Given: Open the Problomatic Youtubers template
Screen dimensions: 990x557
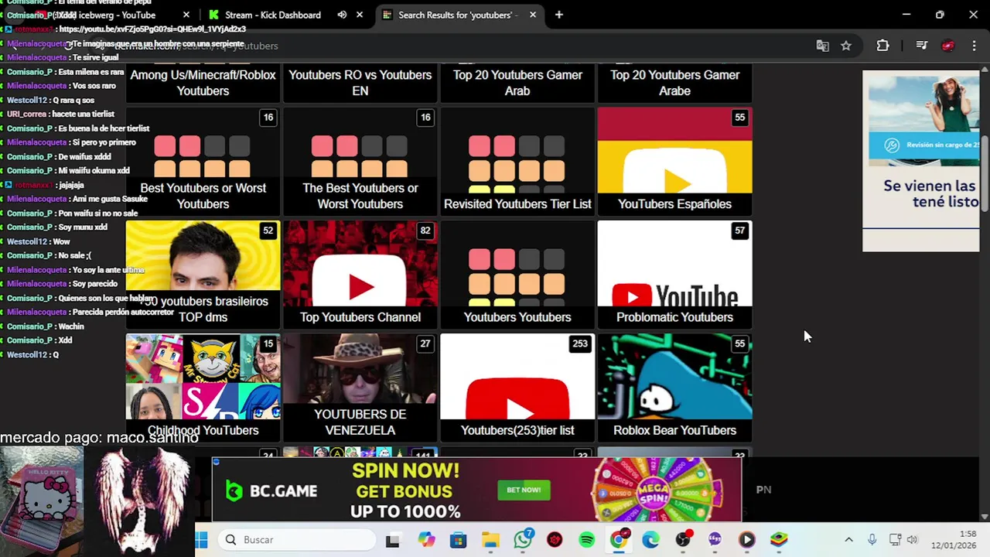Looking at the screenshot, I should point(674,274).
